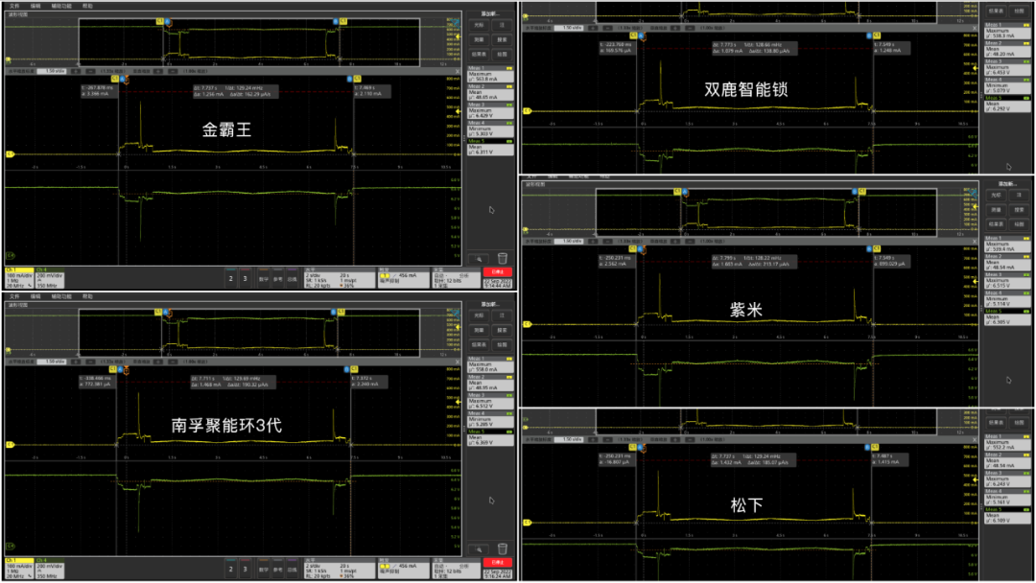Viewport: 1036px width, 583px height.
Task: Select Meas 4 Minimum badge in 紫米 window
Action: (1007, 299)
